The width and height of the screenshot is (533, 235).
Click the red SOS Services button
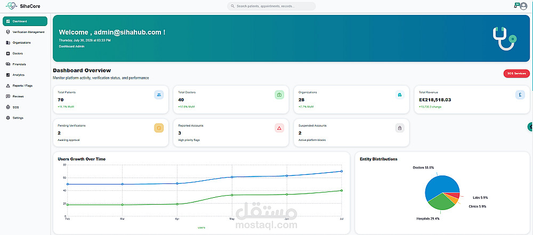(516, 73)
